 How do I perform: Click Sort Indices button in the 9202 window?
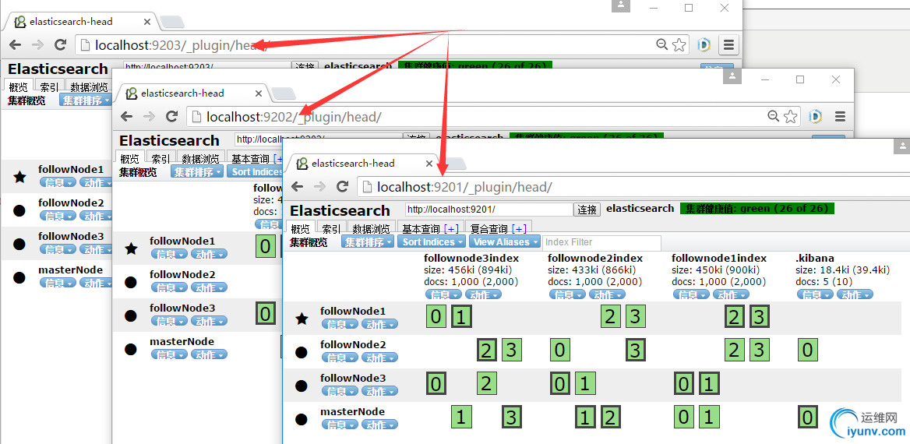256,172
